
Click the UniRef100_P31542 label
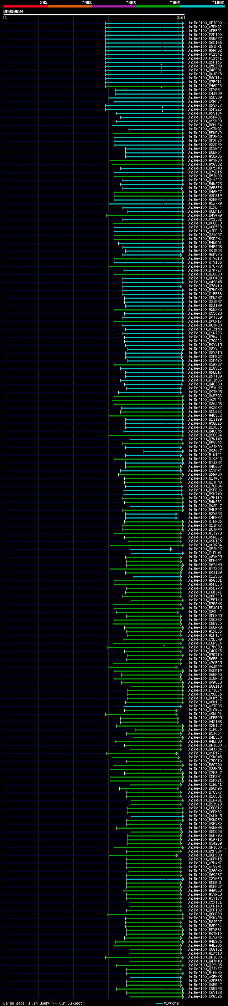pyautogui.click(x=204, y=55)
